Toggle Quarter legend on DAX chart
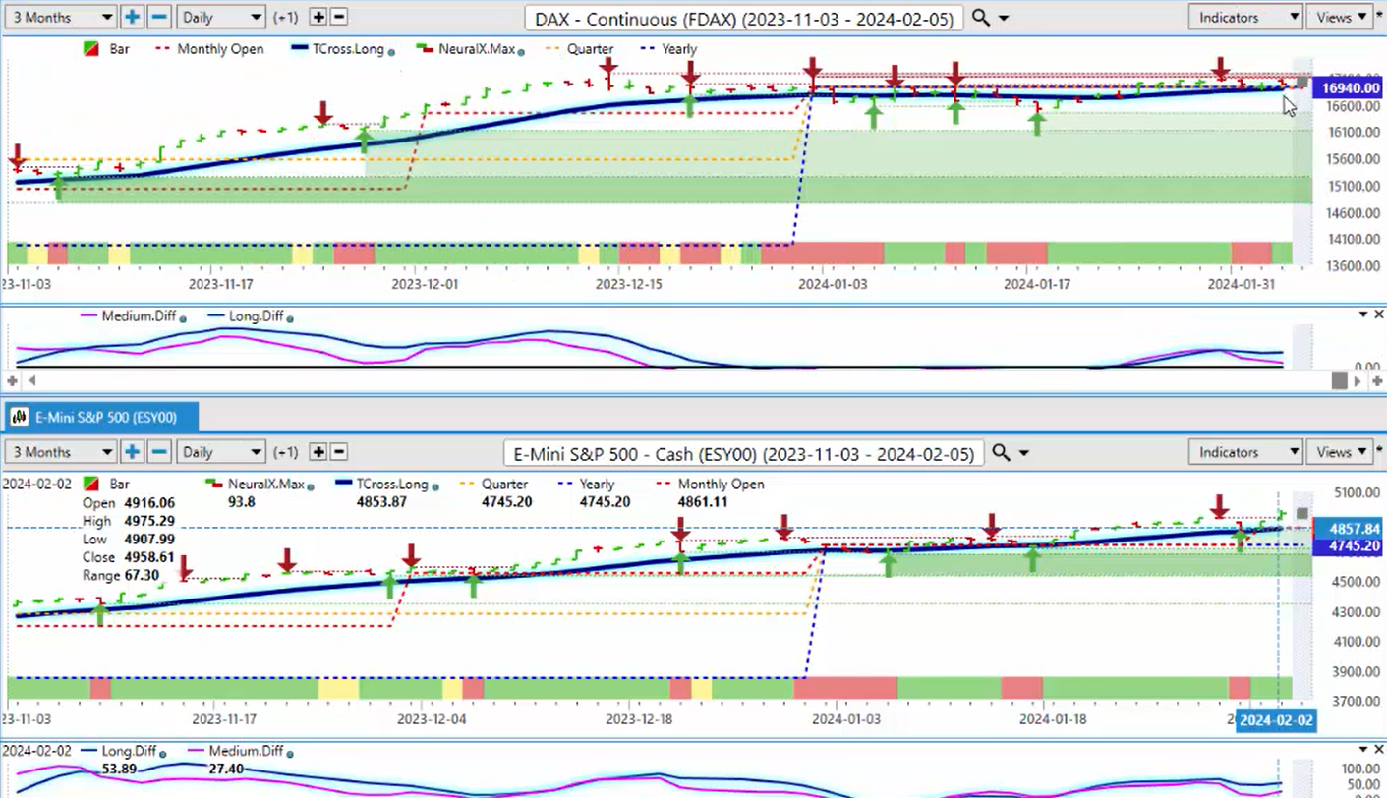1387x798 pixels. click(x=579, y=49)
